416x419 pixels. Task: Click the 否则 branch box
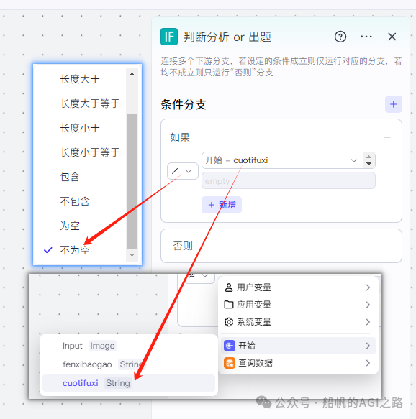281,246
